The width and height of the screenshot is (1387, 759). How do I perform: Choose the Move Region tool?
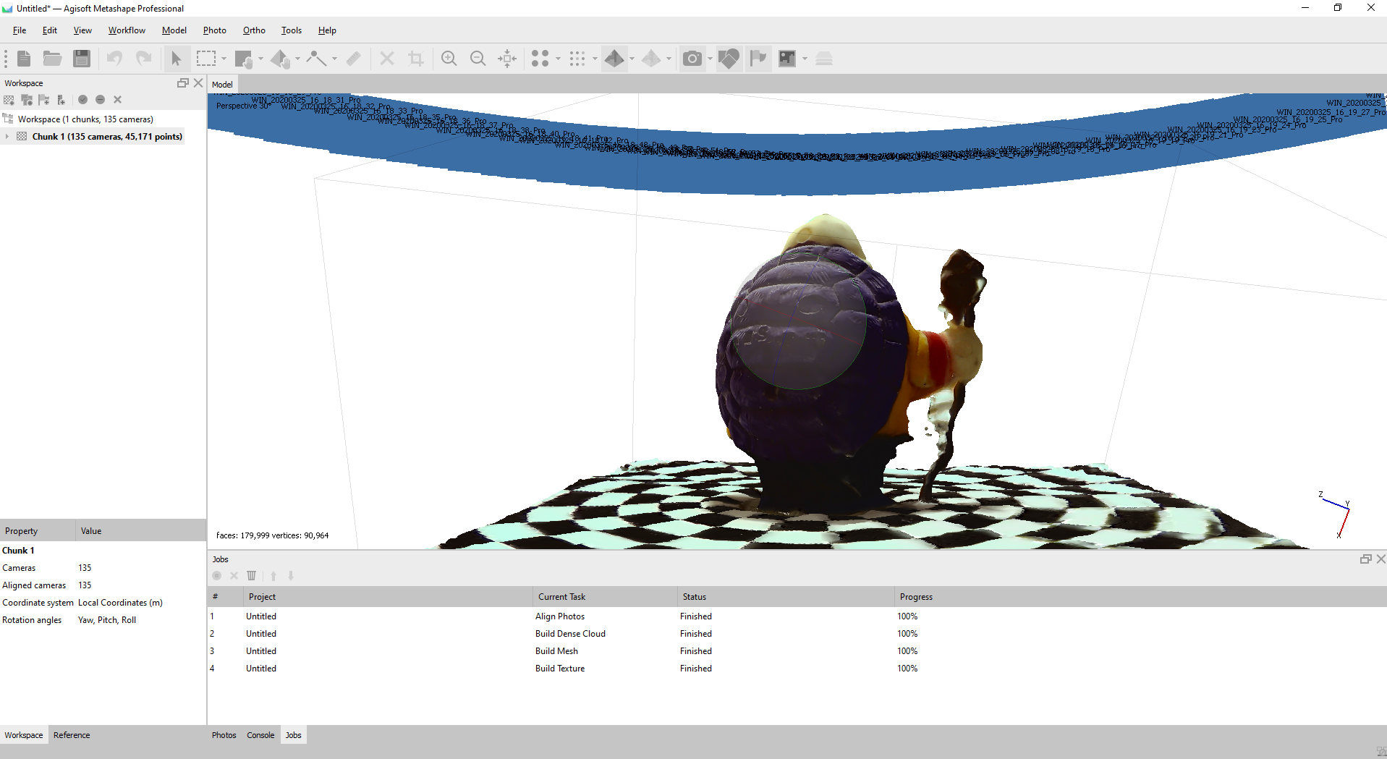[x=244, y=59]
